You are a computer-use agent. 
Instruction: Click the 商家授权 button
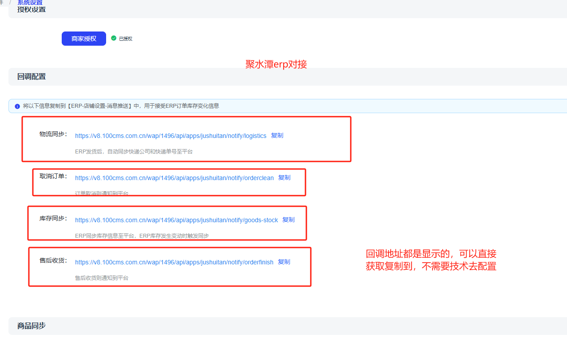(x=84, y=39)
